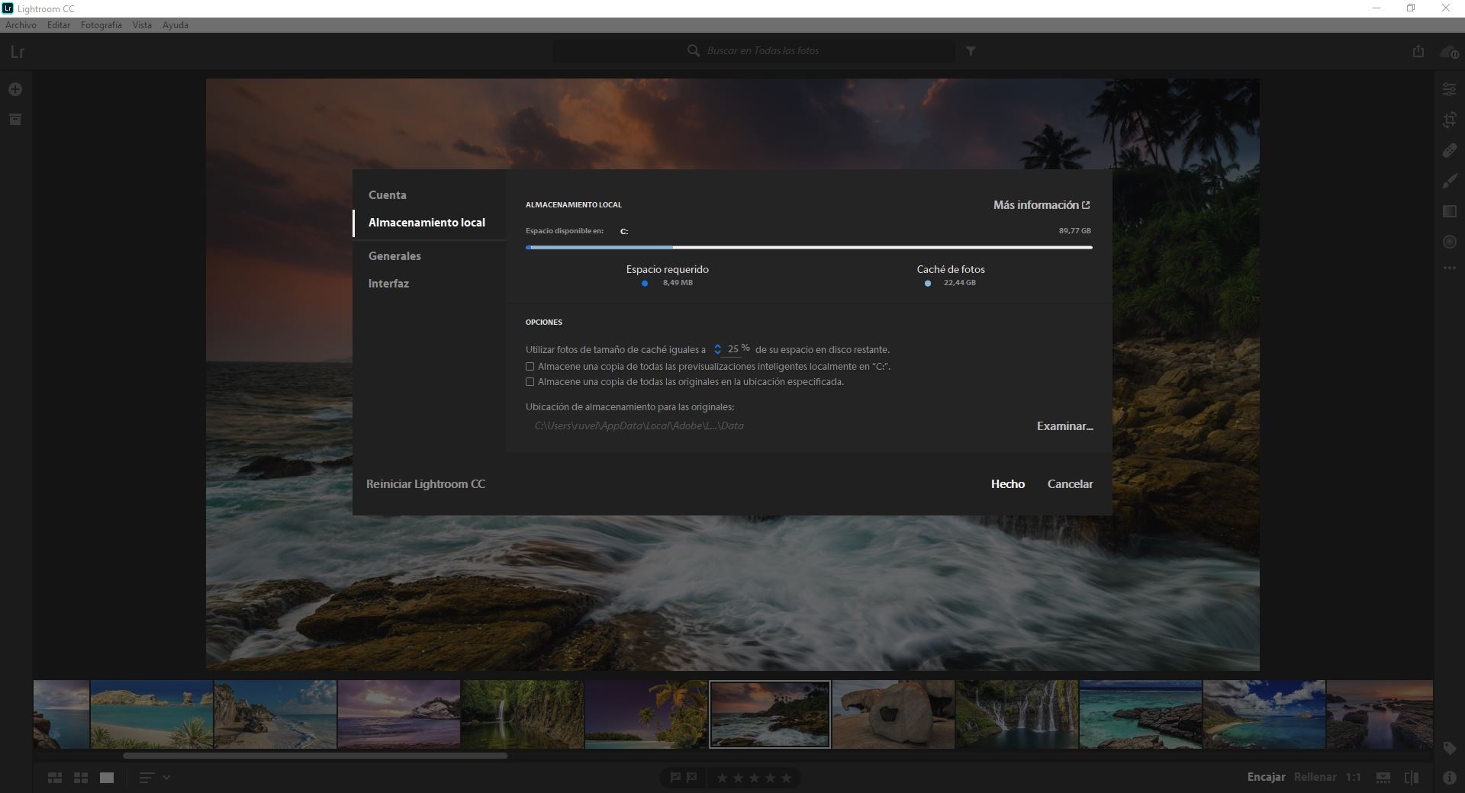Viewport: 1465px width, 793px height.
Task: Select the stone with hole thumbnail
Action: (893, 714)
